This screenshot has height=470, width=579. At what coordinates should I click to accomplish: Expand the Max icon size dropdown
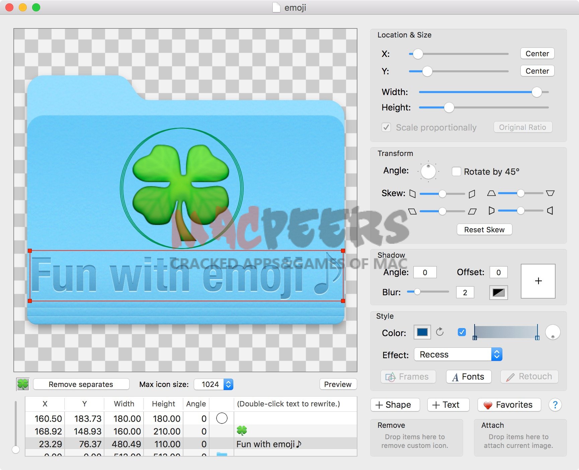pos(228,384)
